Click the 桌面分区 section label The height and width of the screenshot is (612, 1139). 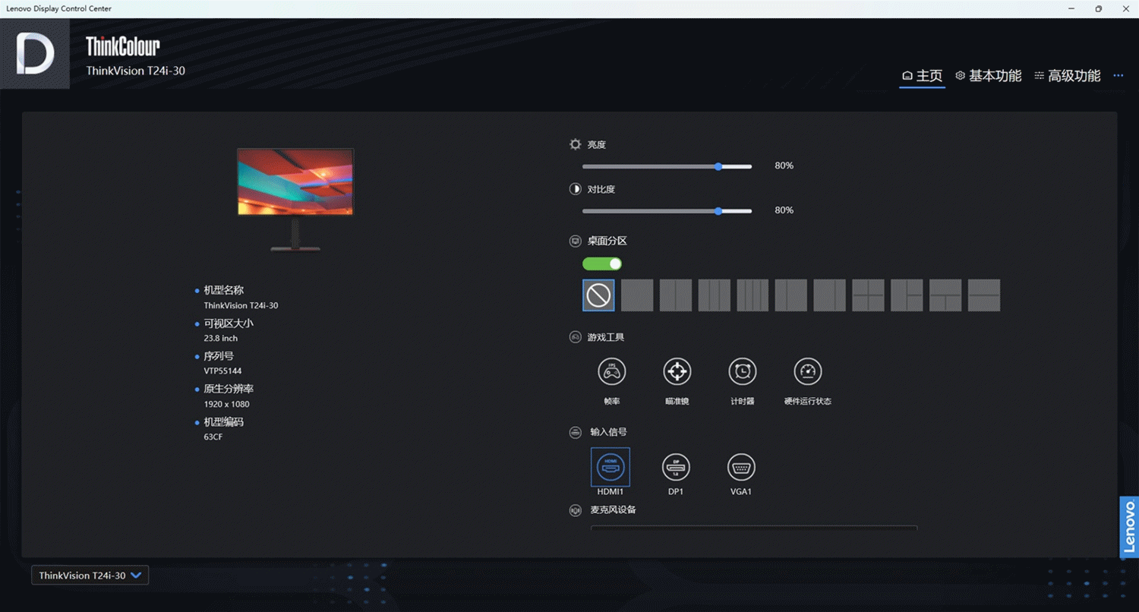pos(607,241)
